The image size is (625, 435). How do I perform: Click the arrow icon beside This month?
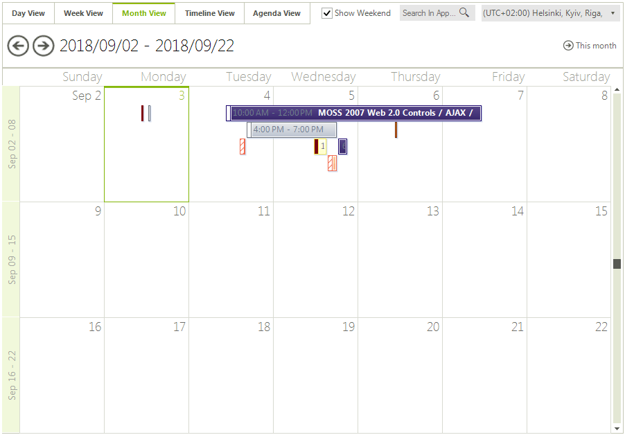tap(567, 45)
